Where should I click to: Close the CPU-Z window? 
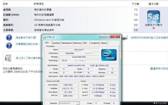pyautogui.click(x=115, y=36)
